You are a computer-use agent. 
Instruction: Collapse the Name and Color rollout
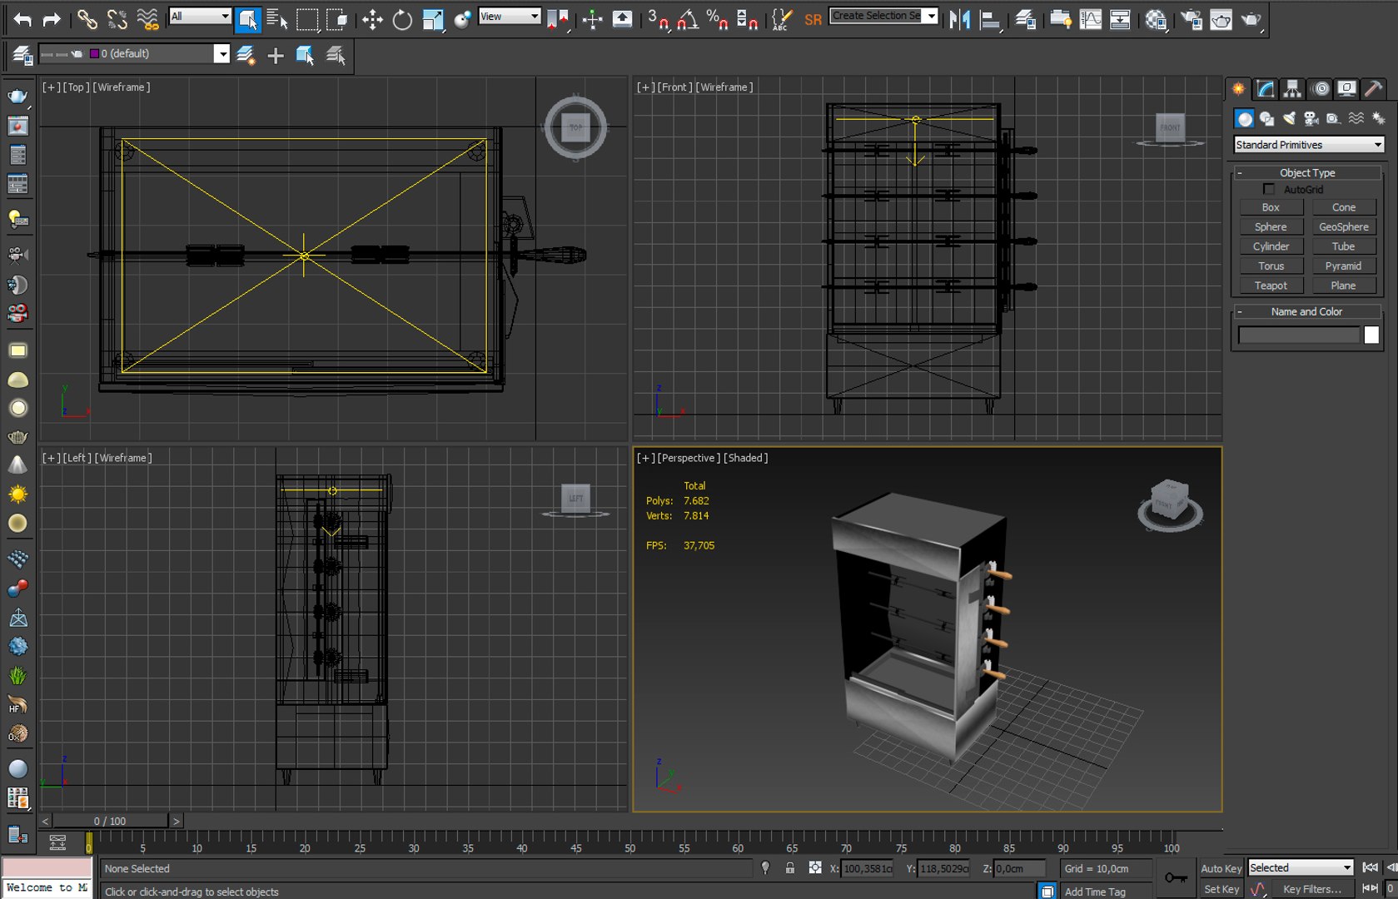point(1307,311)
